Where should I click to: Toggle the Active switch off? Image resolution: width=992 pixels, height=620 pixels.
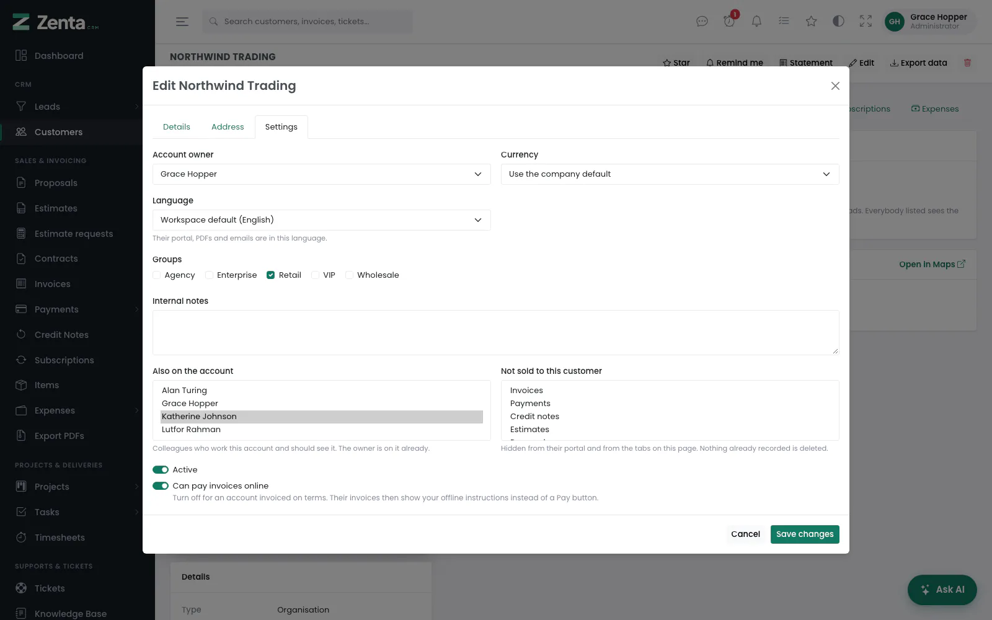(x=161, y=470)
